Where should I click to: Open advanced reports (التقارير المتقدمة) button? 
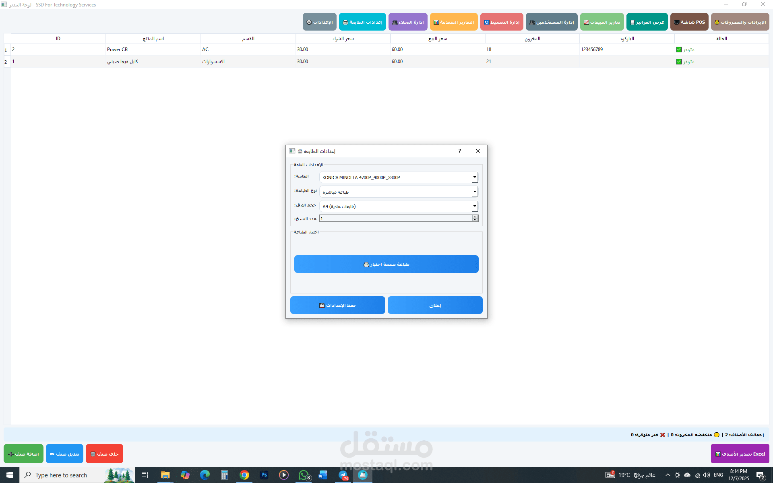tap(453, 22)
